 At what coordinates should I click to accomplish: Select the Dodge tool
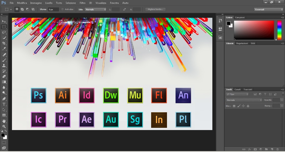point(4,93)
